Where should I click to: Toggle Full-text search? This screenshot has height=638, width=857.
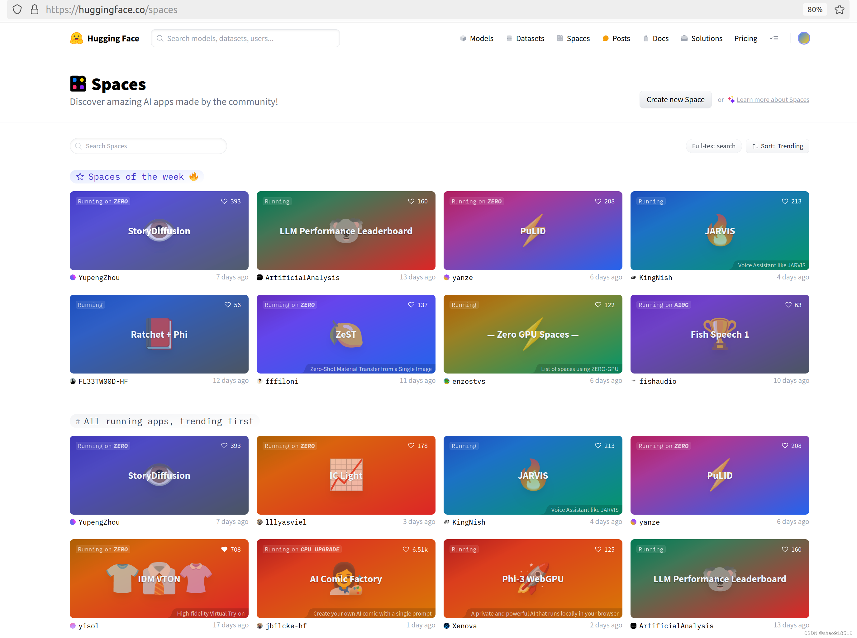tap(713, 146)
